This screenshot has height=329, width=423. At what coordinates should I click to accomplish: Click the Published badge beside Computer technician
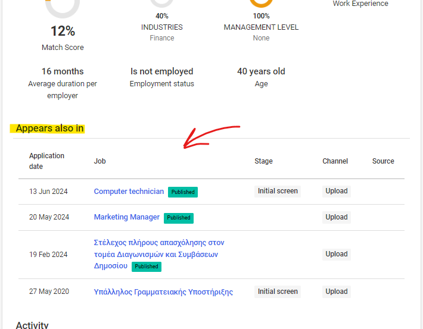coord(183,192)
